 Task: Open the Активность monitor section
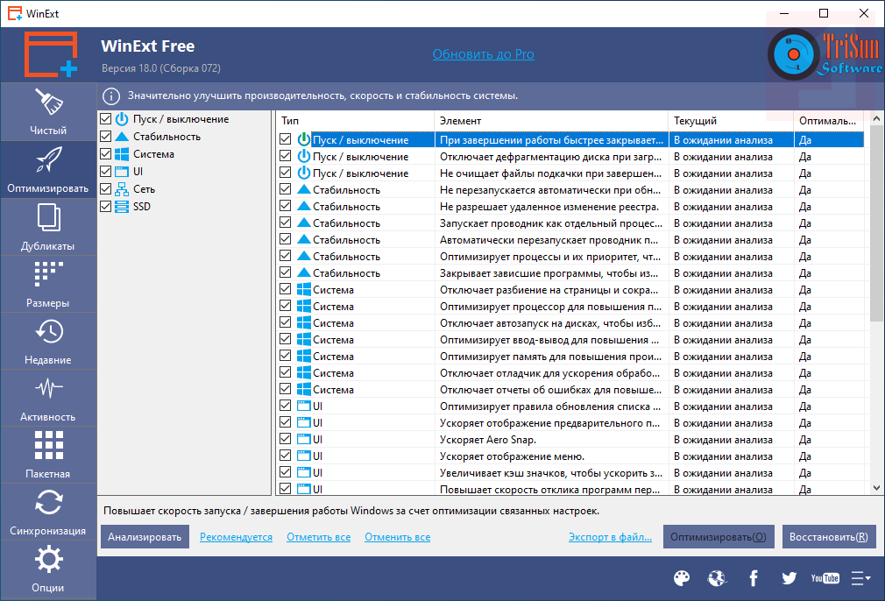48,398
